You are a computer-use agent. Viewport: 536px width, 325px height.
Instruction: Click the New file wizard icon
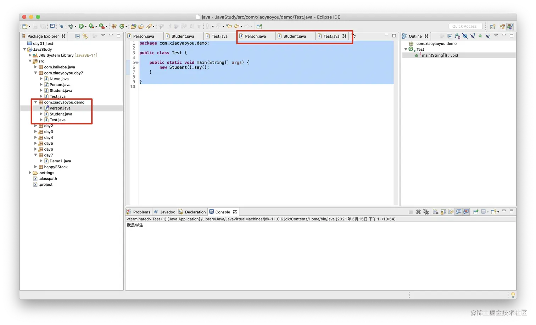pyautogui.click(x=24, y=26)
